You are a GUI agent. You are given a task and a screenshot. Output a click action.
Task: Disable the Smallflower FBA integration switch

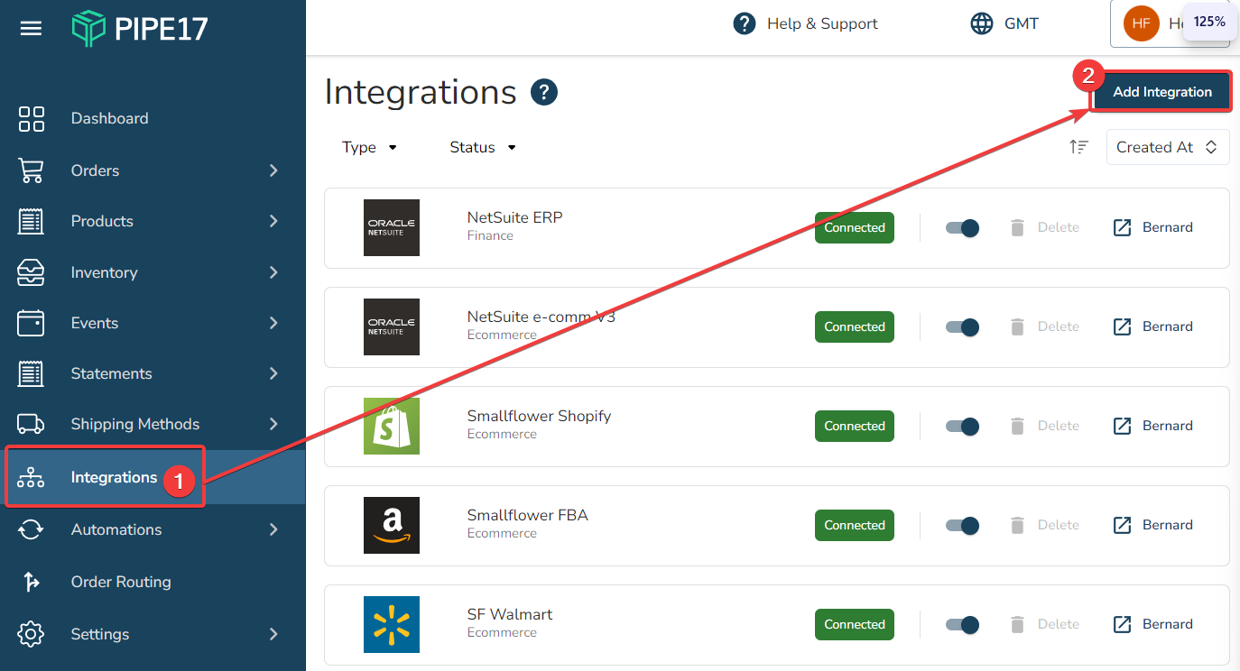pos(962,525)
